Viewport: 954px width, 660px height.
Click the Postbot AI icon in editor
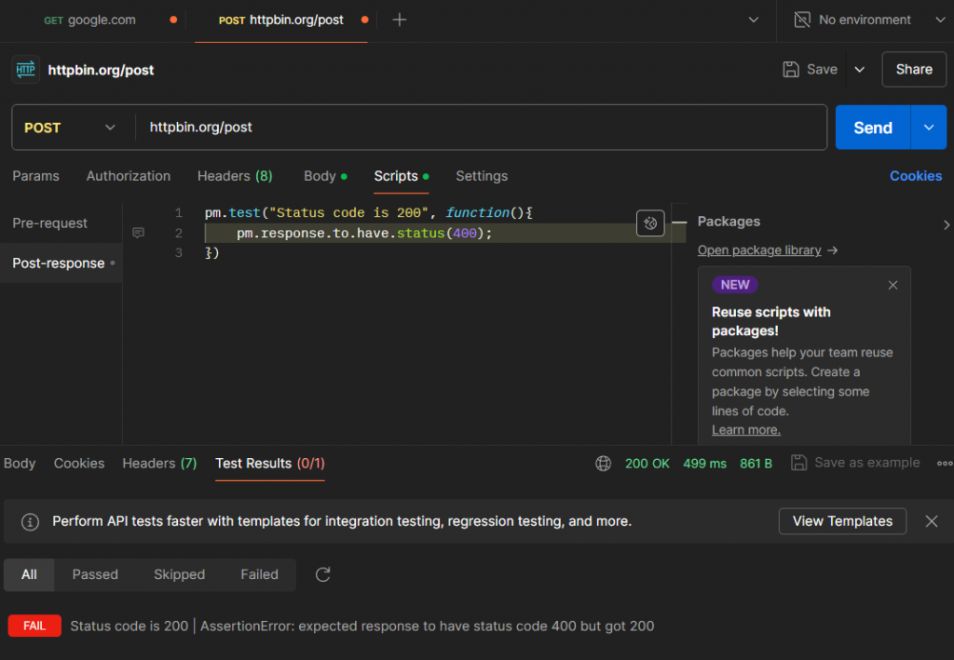coord(650,222)
